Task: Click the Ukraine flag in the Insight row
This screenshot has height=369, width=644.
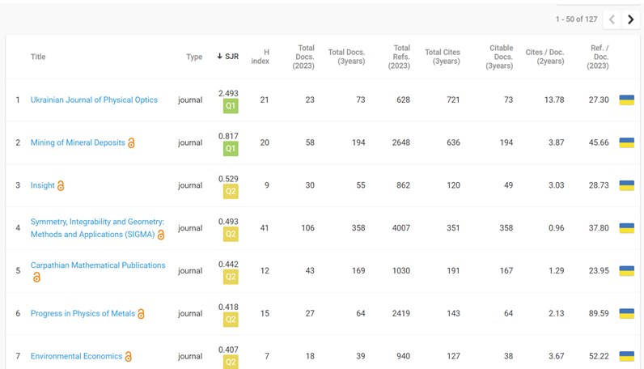Action: coord(627,185)
